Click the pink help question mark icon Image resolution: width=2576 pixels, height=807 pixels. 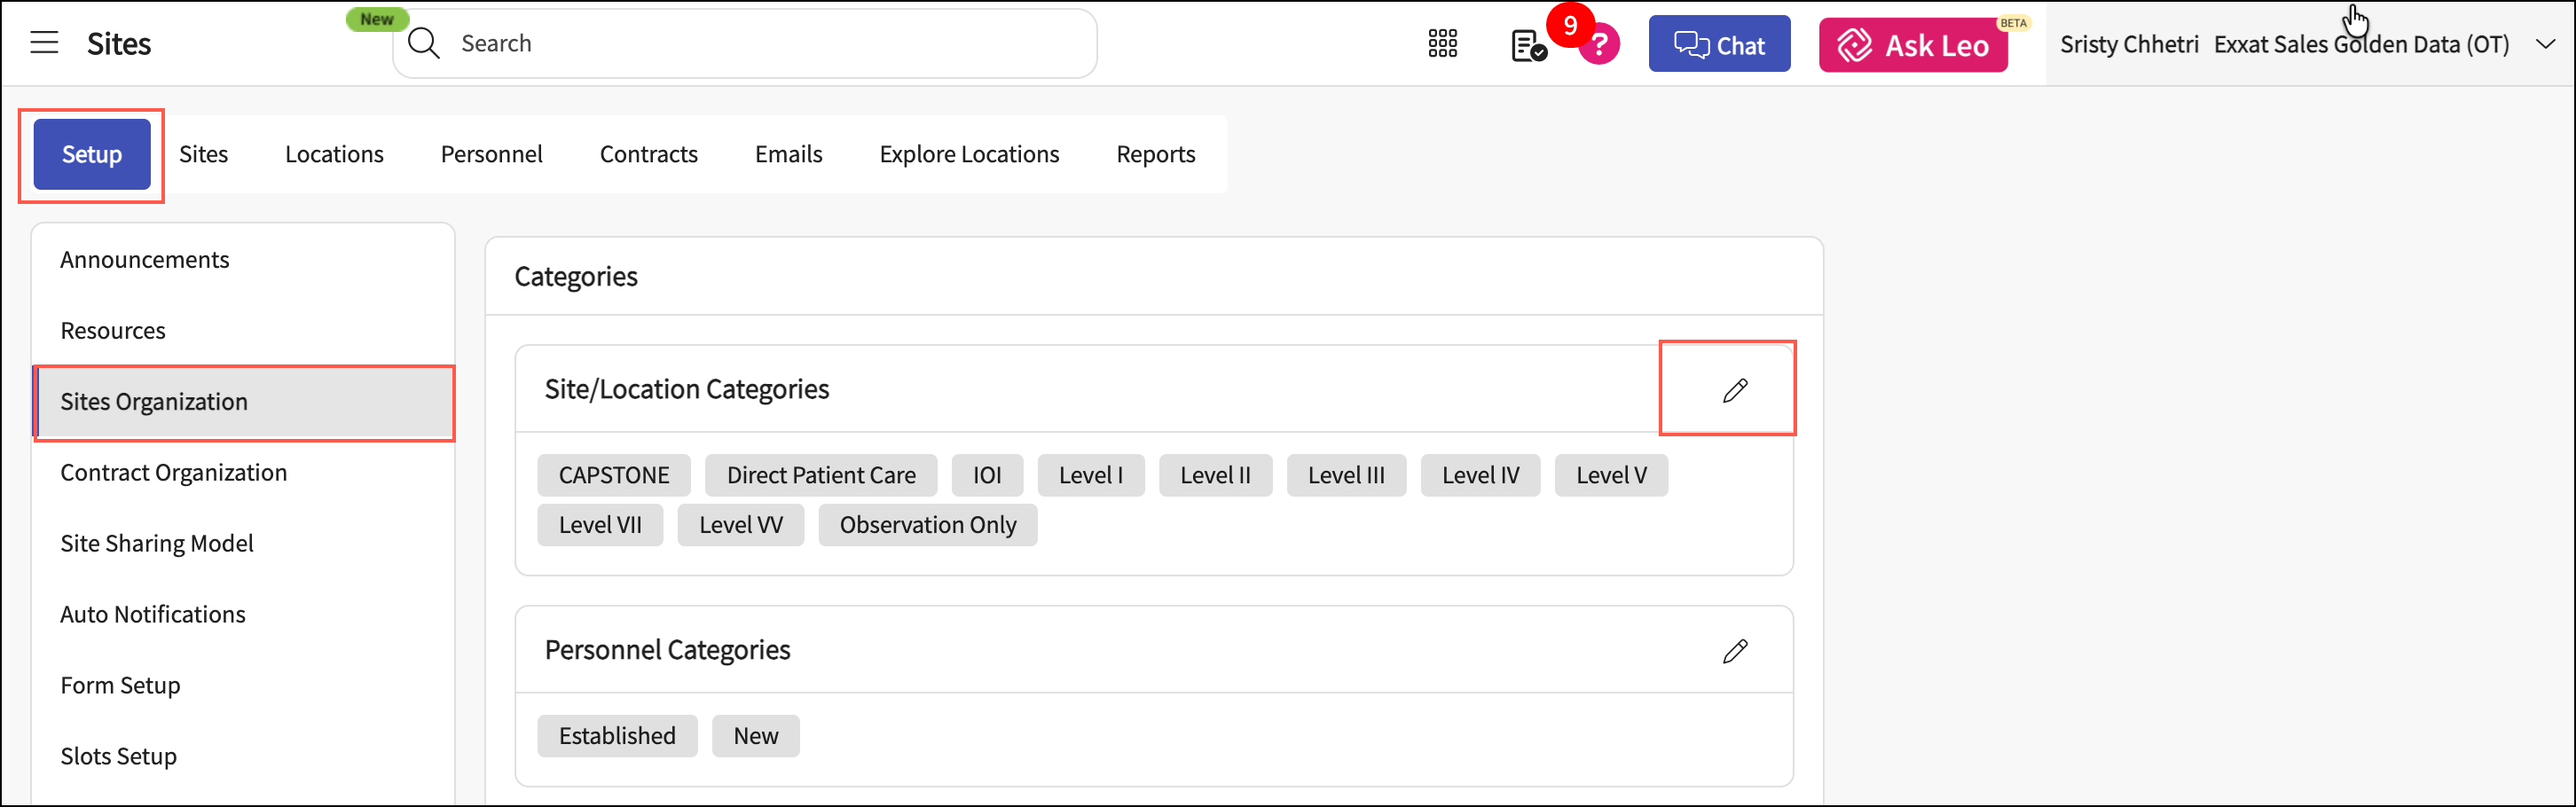[1601, 46]
